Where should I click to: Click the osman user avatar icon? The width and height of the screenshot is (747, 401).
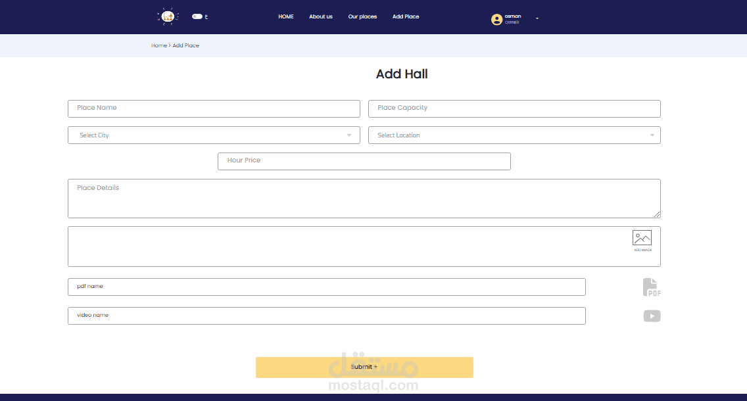coord(496,20)
